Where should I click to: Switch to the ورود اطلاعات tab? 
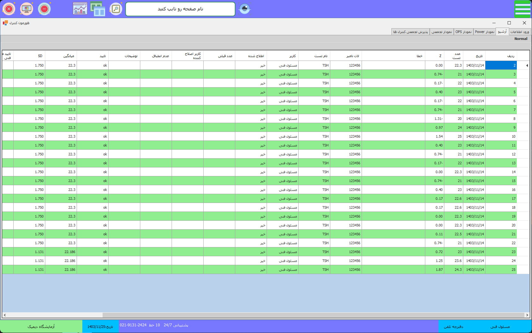click(x=520, y=32)
